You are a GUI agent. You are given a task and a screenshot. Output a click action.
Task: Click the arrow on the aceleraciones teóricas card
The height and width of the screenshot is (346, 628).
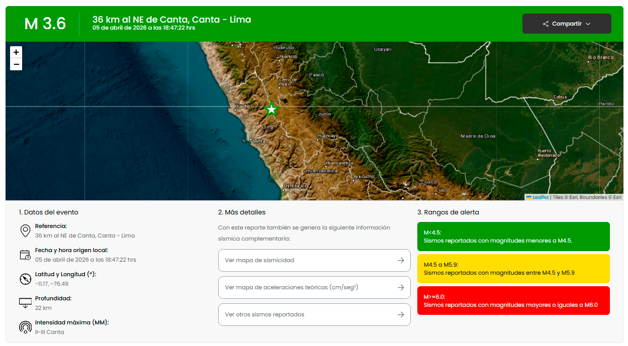[401, 287]
